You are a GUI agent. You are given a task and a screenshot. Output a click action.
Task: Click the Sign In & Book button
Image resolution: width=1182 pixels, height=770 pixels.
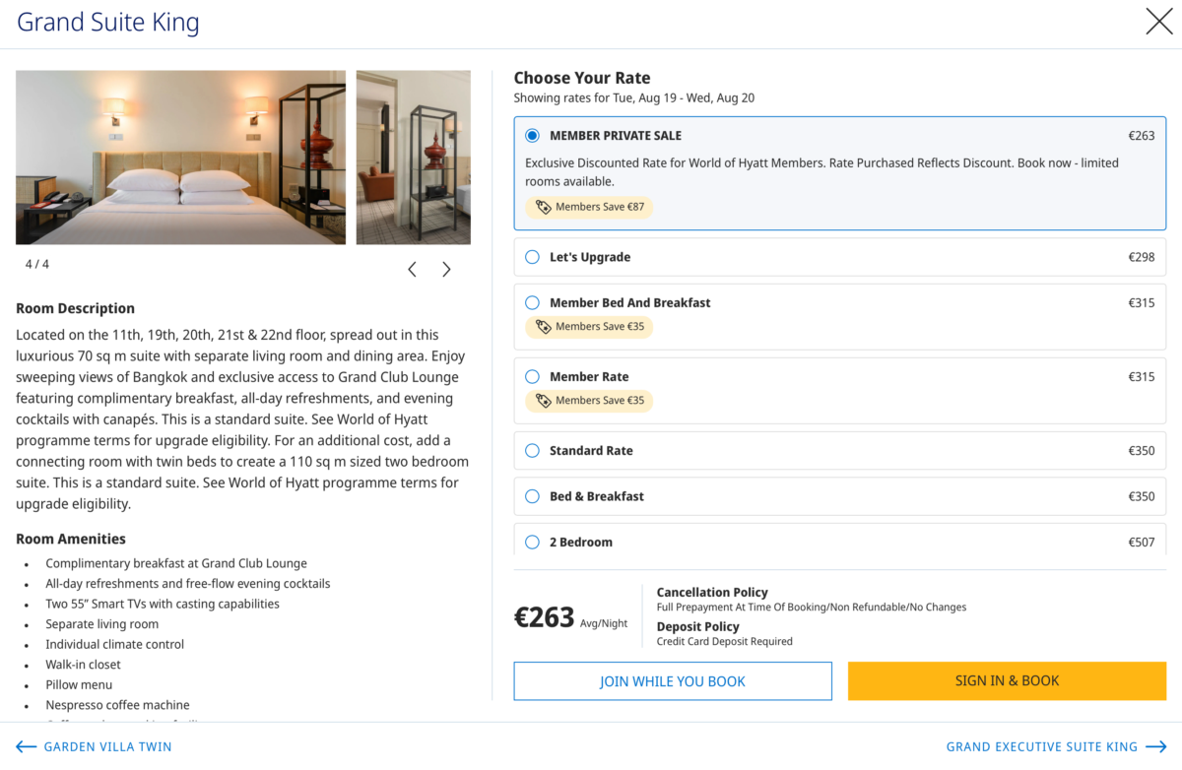1007,681
